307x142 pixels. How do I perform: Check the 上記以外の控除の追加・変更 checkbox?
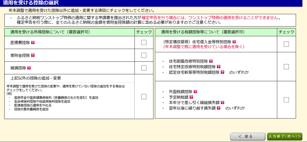(x=144, y=96)
